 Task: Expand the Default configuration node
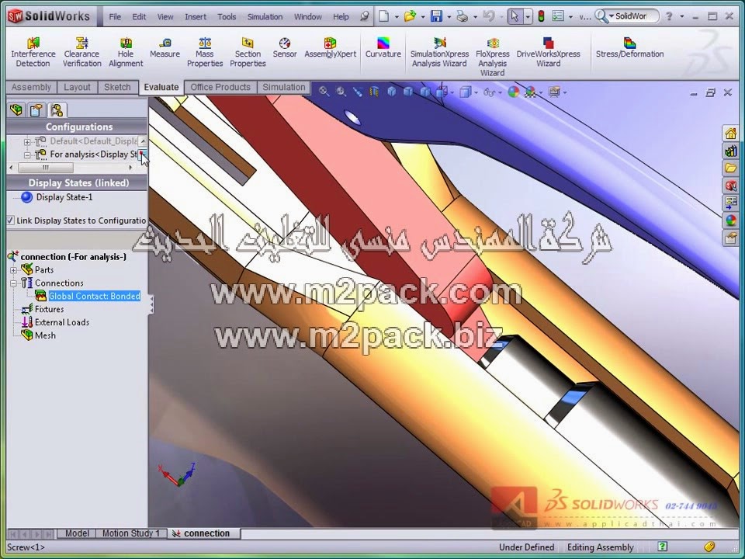click(27, 141)
